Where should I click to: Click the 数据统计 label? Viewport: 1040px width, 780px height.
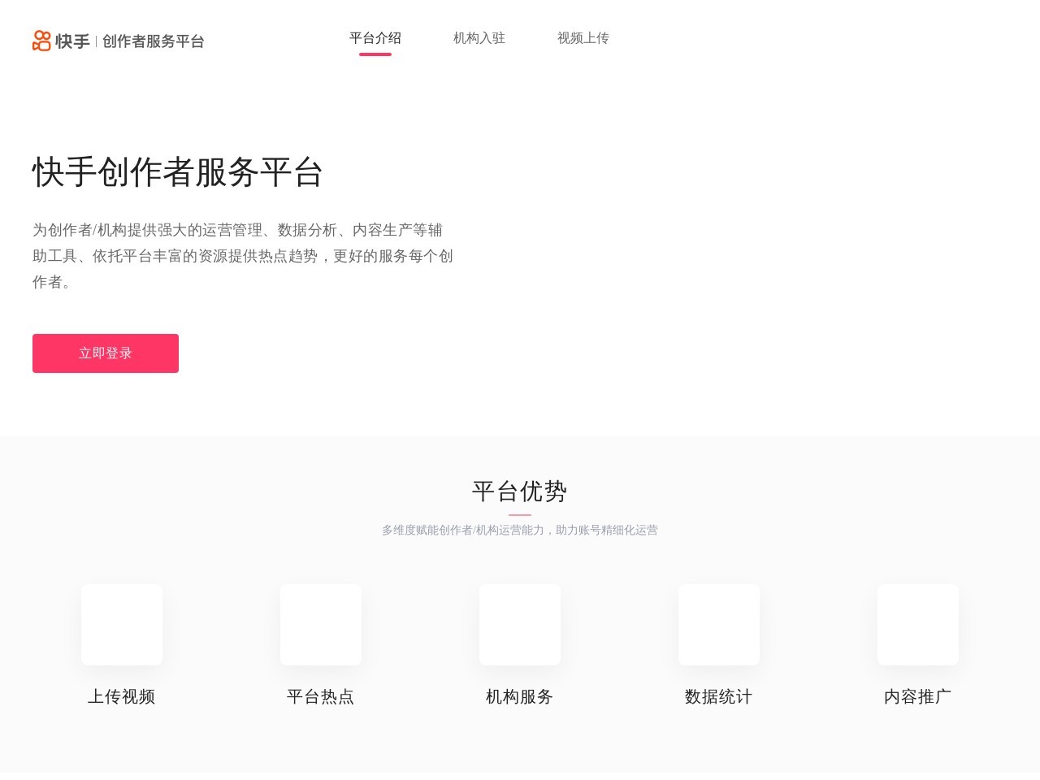[x=719, y=696]
